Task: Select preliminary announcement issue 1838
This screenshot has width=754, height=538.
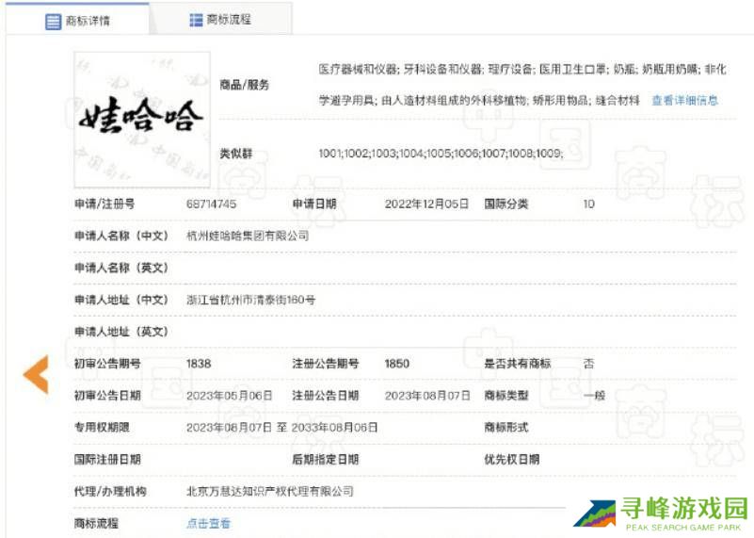Action: pos(199,364)
